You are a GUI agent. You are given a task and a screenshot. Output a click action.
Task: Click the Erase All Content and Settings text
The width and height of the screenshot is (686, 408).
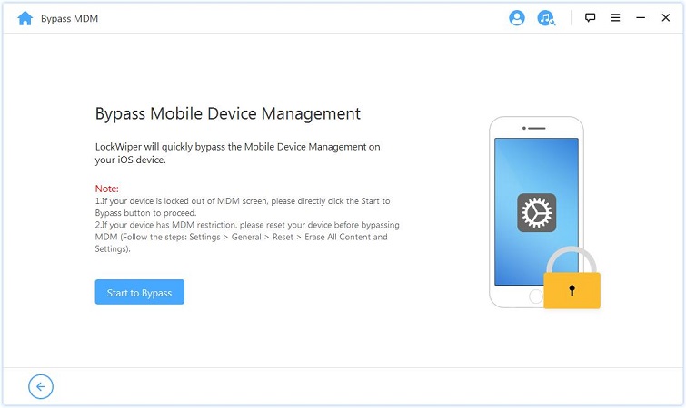pyautogui.click(x=336, y=238)
